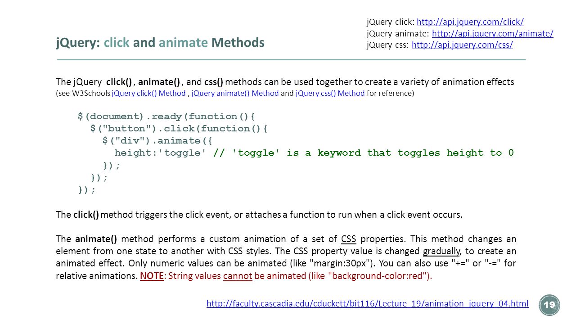Click the $(document).ready code line
The height and width of the screenshot is (324, 576).
(166, 117)
